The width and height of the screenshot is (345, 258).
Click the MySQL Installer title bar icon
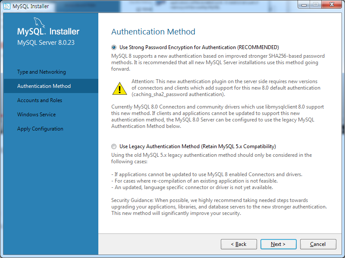(7, 6)
